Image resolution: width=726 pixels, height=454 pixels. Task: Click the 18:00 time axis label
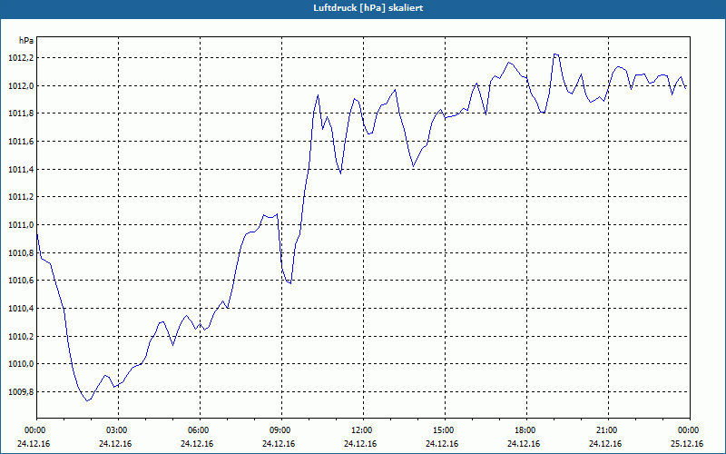click(526, 430)
